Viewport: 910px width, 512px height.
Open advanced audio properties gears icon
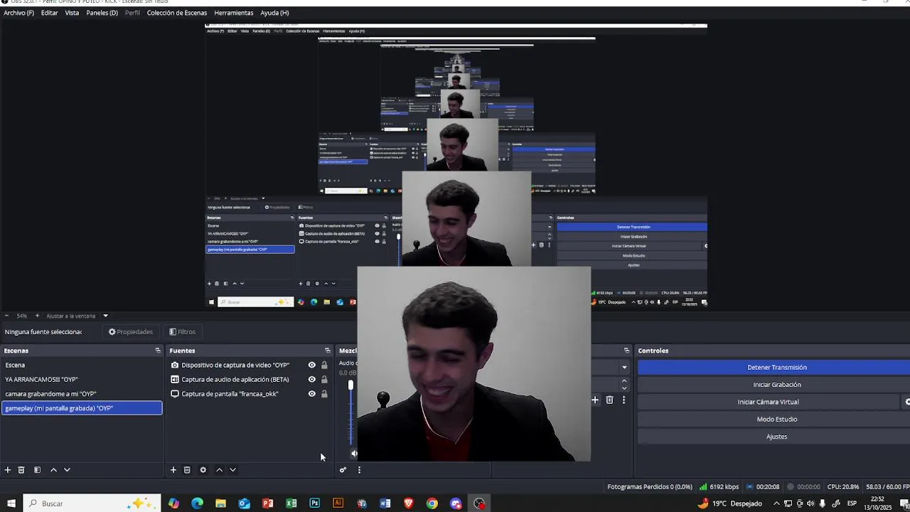coord(343,470)
